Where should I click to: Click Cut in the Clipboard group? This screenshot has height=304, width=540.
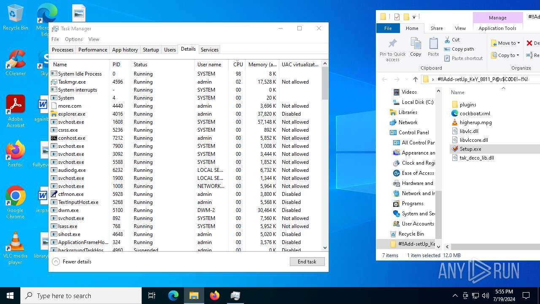pyautogui.click(x=452, y=40)
